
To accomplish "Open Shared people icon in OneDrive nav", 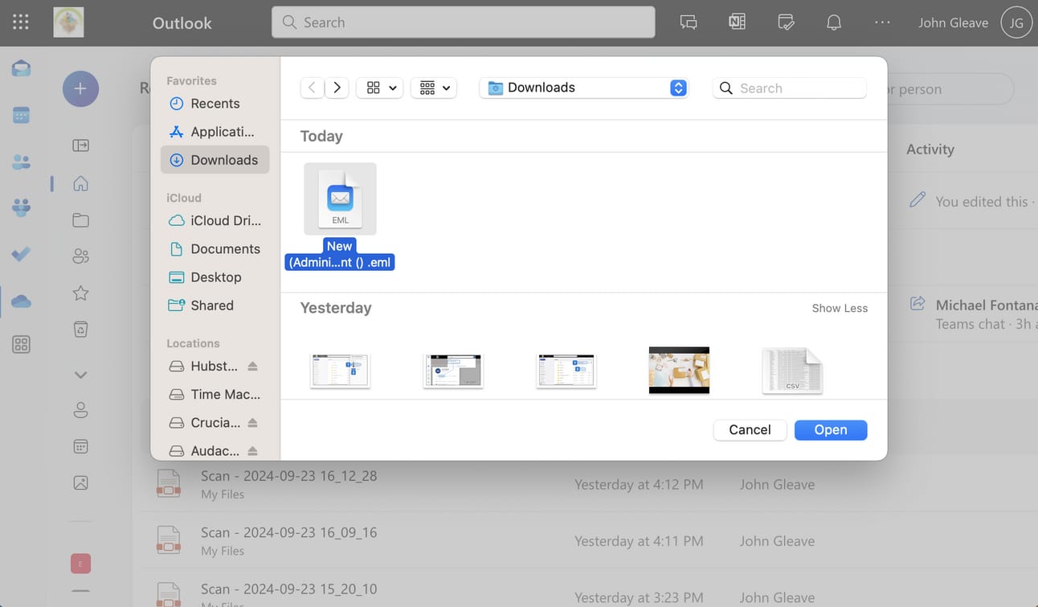I will coord(80,256).
